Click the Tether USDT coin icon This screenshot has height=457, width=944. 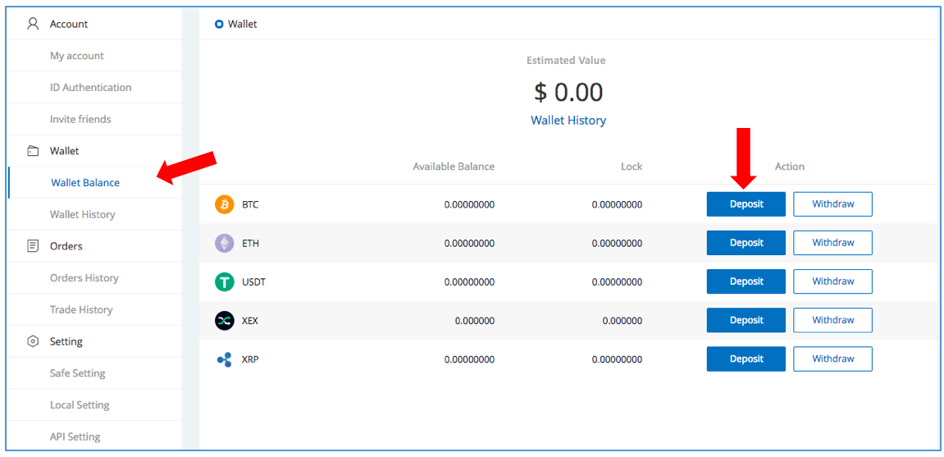[224, 281]
